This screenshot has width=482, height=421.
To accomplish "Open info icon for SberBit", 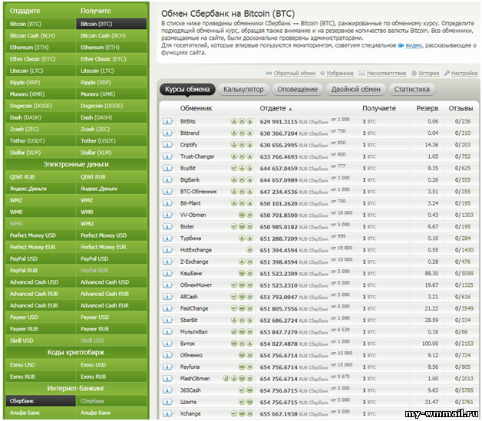I will [x=167, y=320].
